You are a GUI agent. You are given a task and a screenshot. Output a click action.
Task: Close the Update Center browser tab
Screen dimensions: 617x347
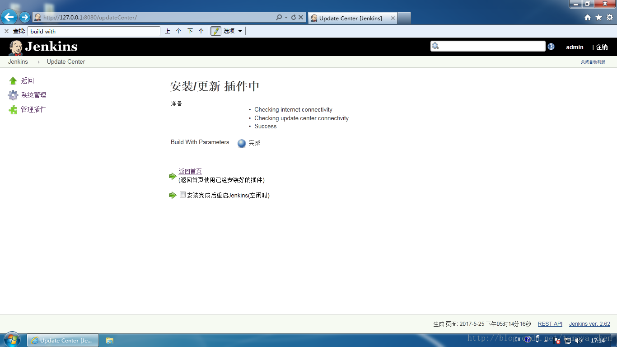pyautogui.click(x=393, y=18)
